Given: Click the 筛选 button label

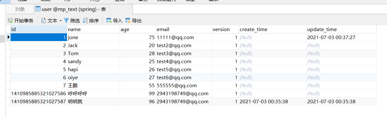Looking at the screenshot, I should (75, 21).
